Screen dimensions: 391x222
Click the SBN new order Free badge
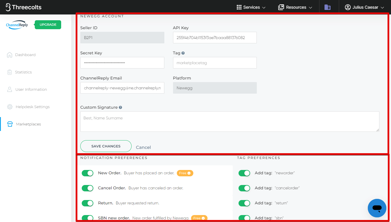tap(199, 218)
